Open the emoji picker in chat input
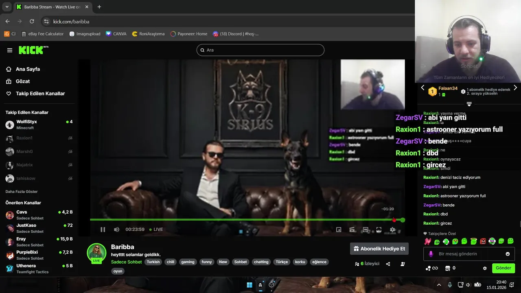Image resolution: width=521 pixels, height=293 pixels. point(508,254)
